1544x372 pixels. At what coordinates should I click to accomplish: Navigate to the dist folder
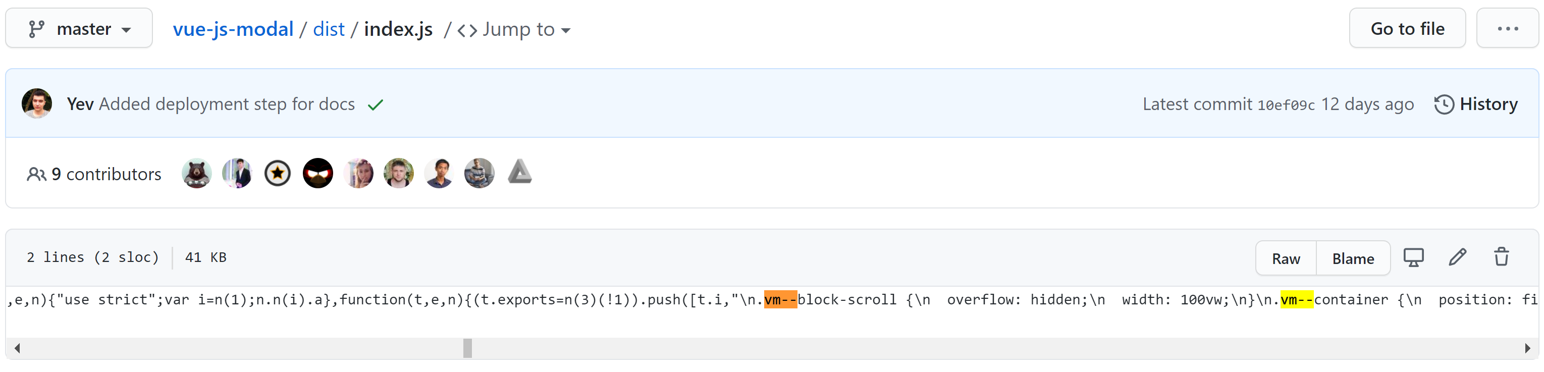click(x=329, y=29)
